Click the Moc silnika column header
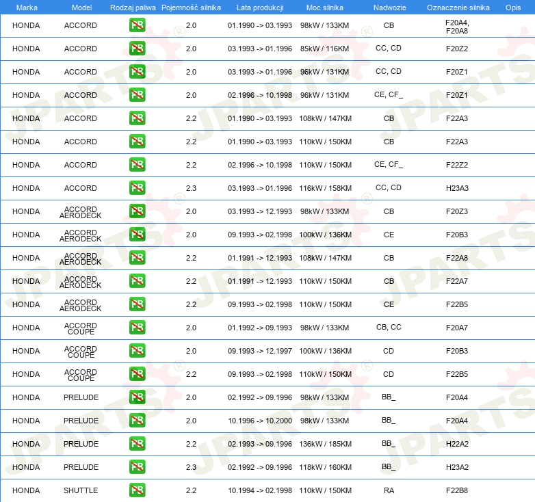535x502 pixels. [x=324, y=8]
